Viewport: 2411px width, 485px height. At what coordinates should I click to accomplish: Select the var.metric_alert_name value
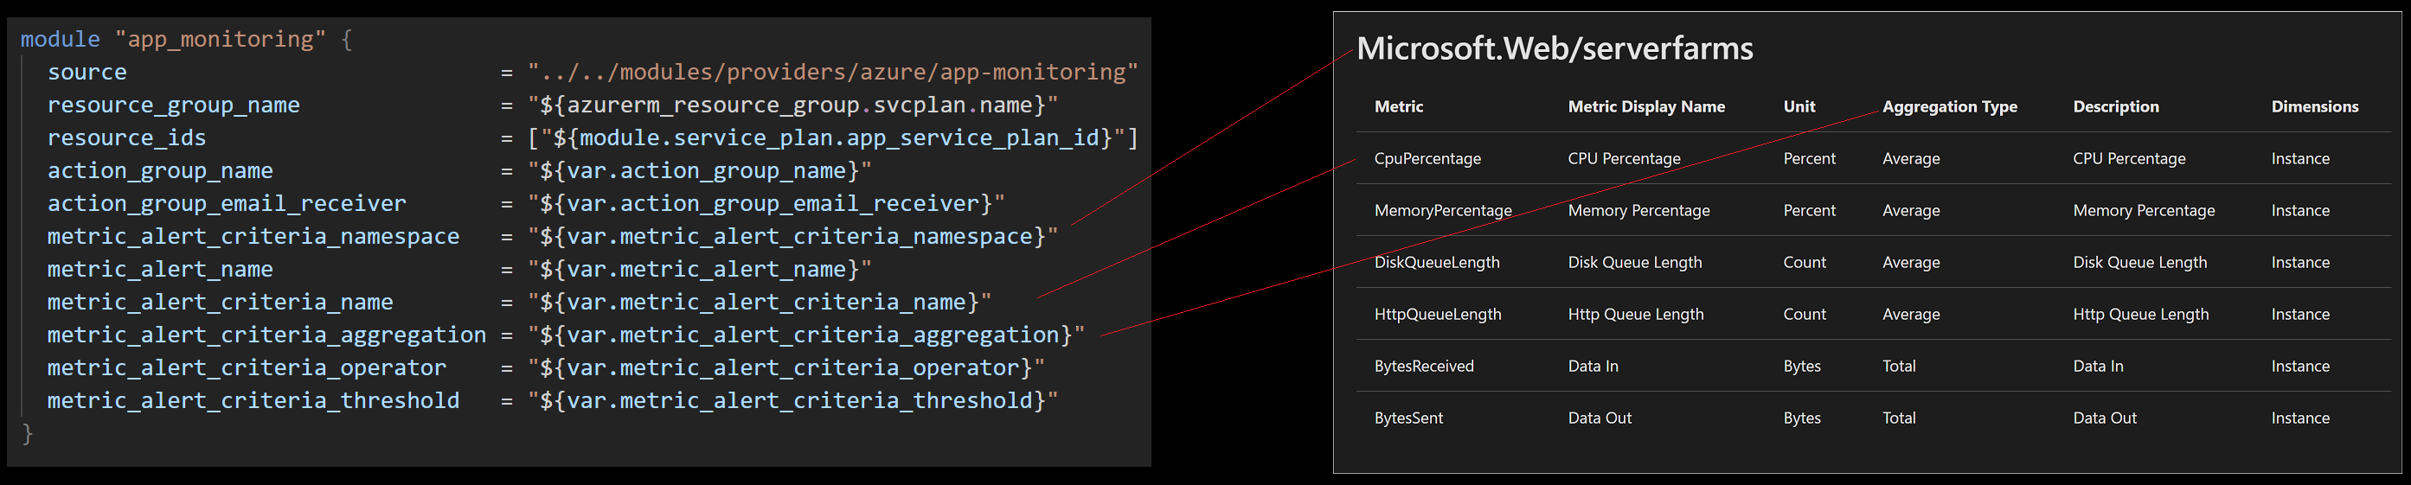click(698, 268)
